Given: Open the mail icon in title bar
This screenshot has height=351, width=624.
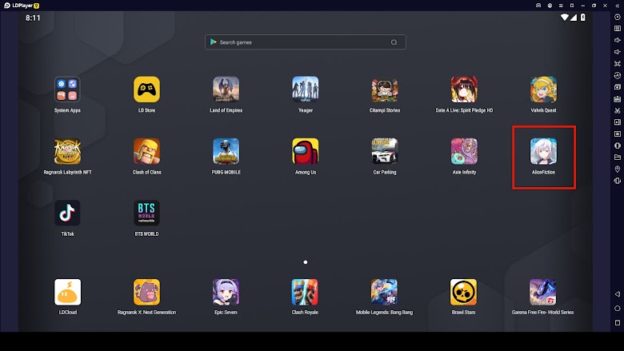Looking at the screenshot, I should 538,6.
